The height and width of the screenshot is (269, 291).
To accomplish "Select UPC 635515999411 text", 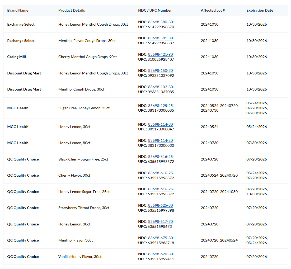I will [156, 259].
